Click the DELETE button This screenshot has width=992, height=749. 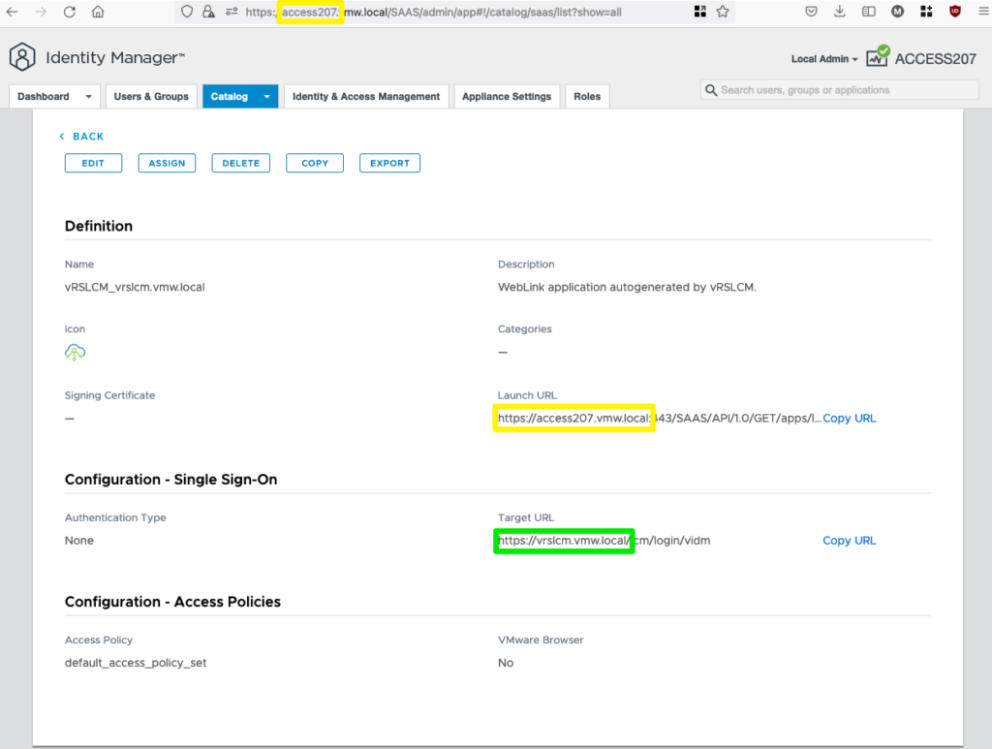tap(241, 163)
